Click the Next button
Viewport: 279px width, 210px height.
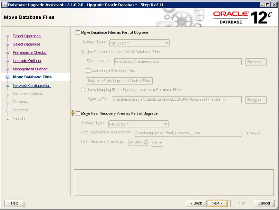pyautogui.click(x=217, y=203)
